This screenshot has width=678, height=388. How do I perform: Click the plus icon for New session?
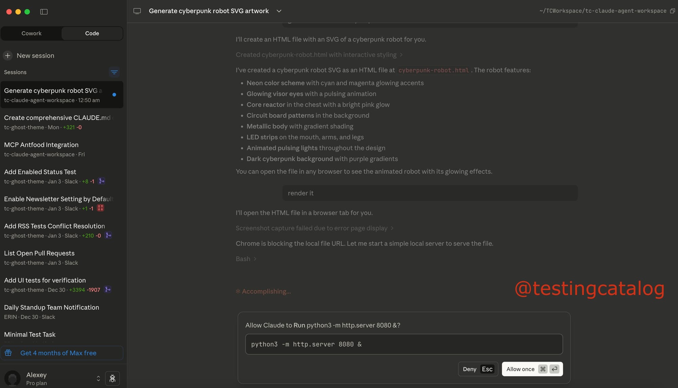click(x=8, y=55)
